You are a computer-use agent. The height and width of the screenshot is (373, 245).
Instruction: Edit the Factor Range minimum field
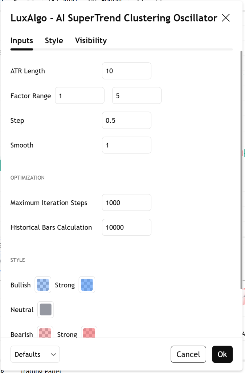(x=79, y=96)
